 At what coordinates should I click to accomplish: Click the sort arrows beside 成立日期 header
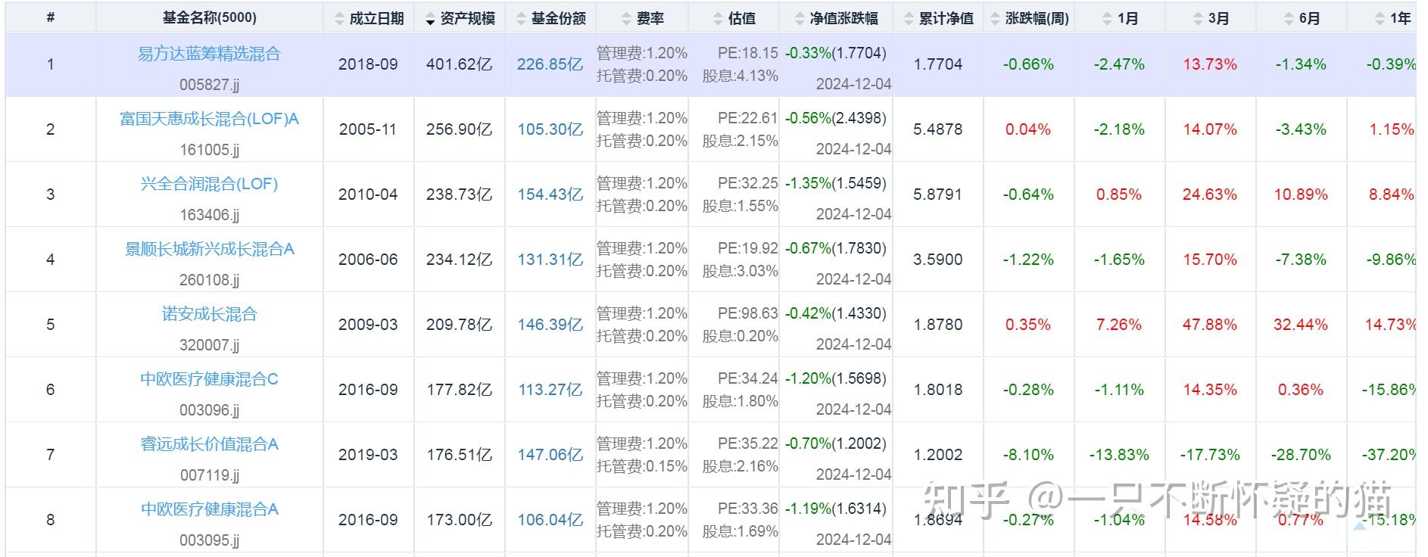[339, 17]
